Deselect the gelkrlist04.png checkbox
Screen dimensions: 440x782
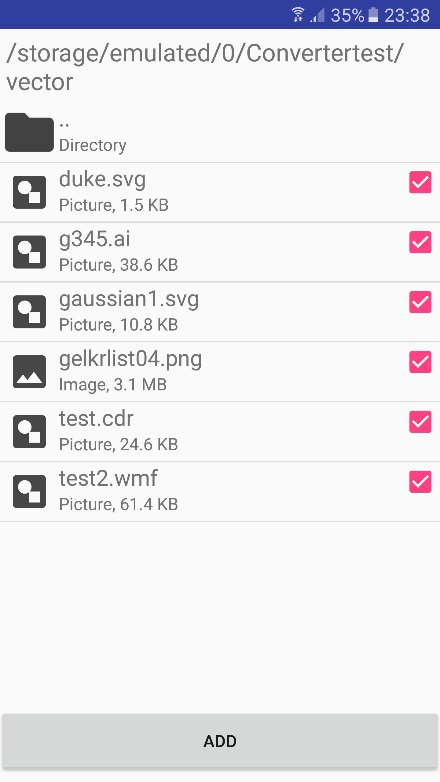[x=420, y=362]
